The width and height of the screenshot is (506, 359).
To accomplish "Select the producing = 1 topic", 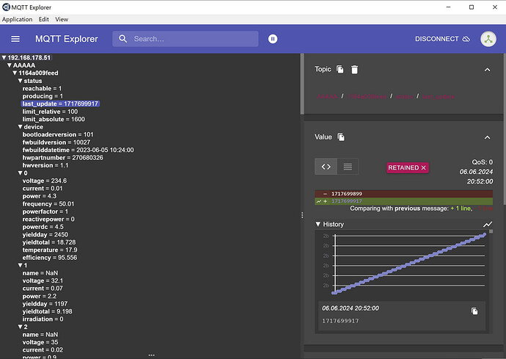I will pos(43,96).
